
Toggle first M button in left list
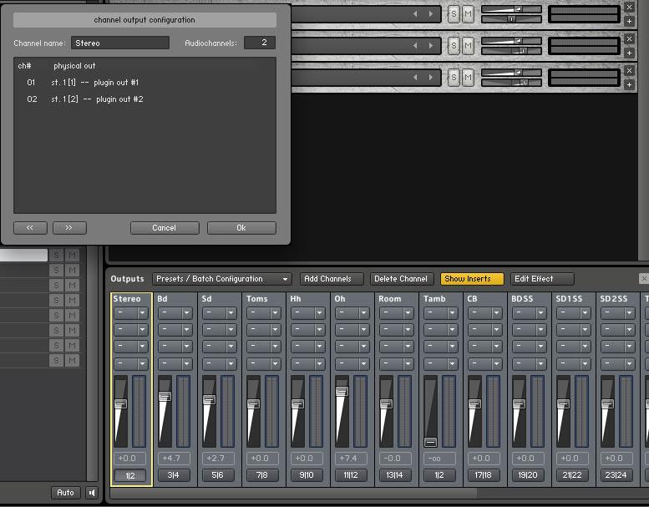[x=73, y=256]
